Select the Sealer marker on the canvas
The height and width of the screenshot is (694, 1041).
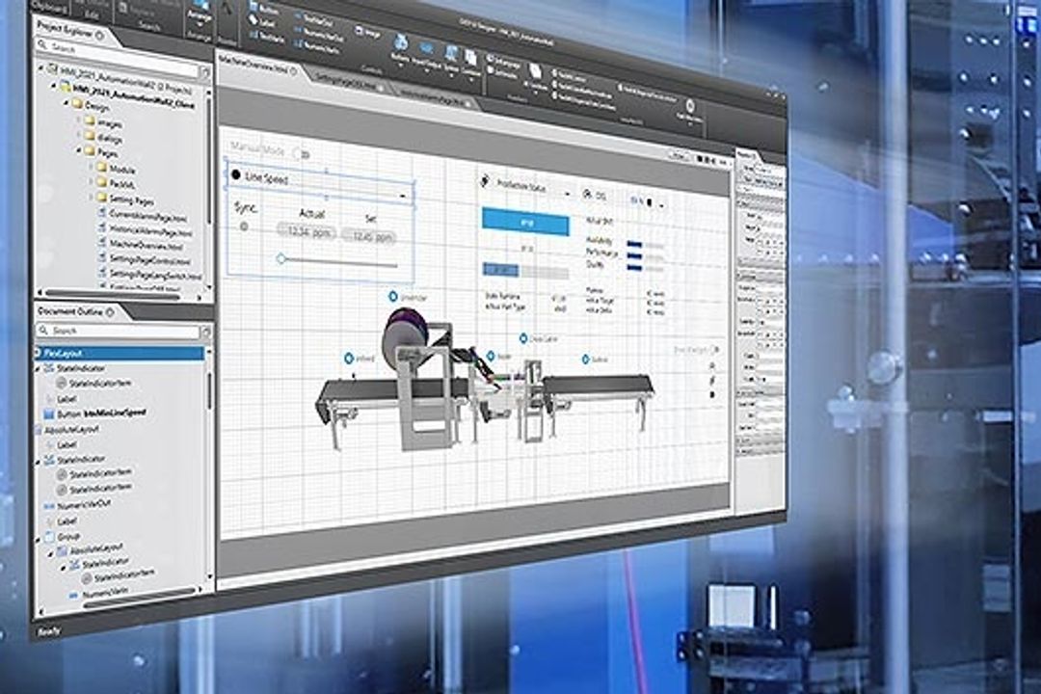[491, 356]
